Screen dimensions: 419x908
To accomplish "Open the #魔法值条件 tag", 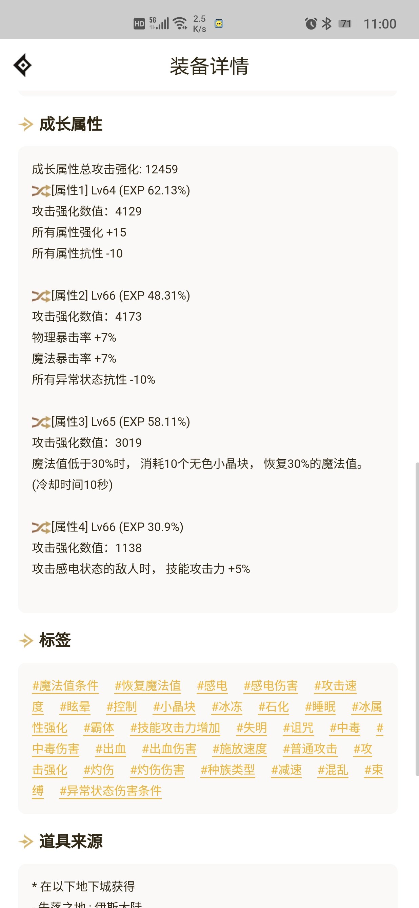I will click(65, 686).
